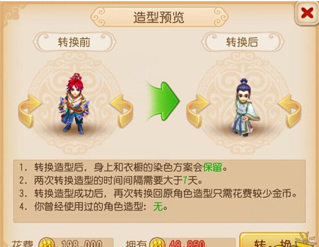Click the green 无 text in rule four
319x247 pixels.
tap(158, 207)
